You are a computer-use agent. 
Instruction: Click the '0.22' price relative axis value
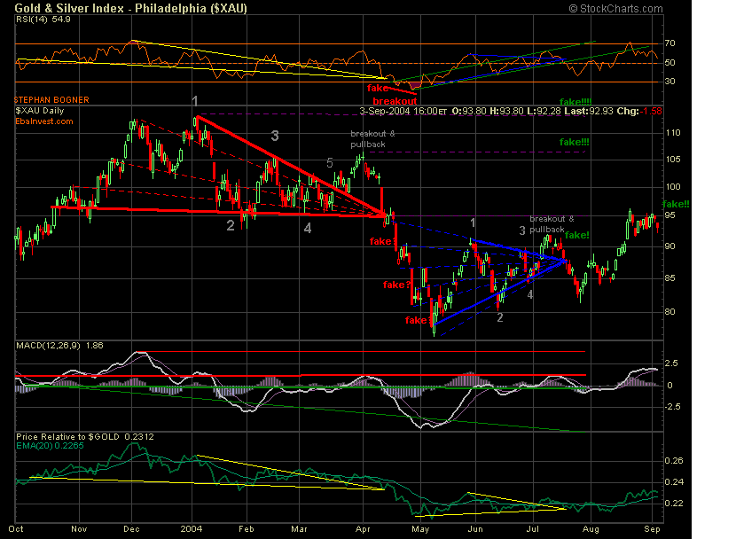click(674, 504)
